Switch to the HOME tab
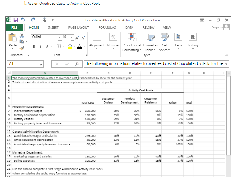Screen dimensions: 235x178 pyautogui.click(x=34, y=28)
